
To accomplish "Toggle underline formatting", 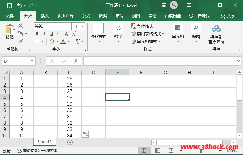I will click(x=52, y=34).
